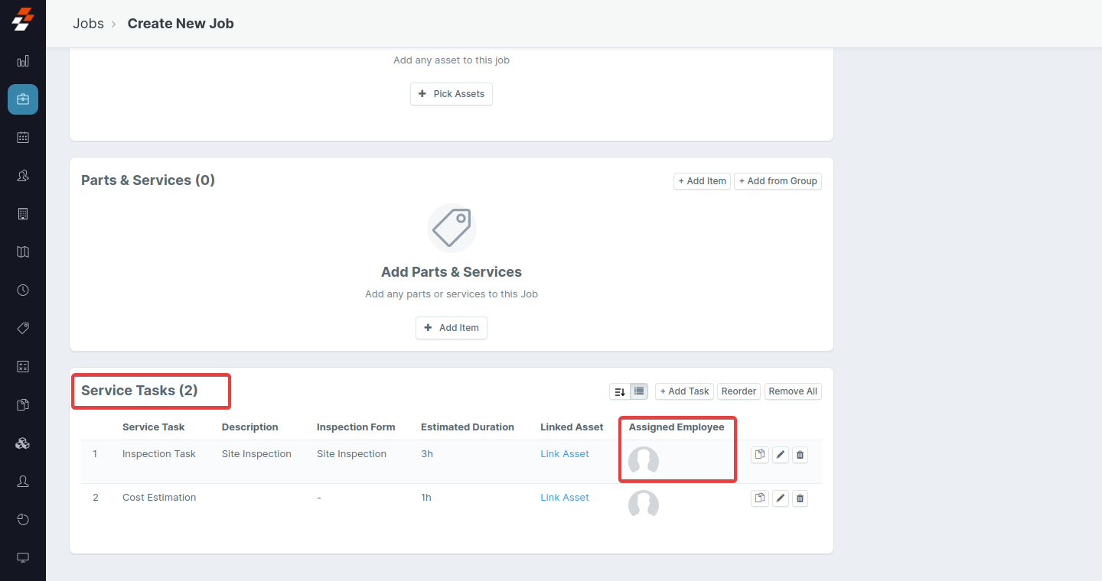Click the Reorder button for service tasks

coord(738,391)
